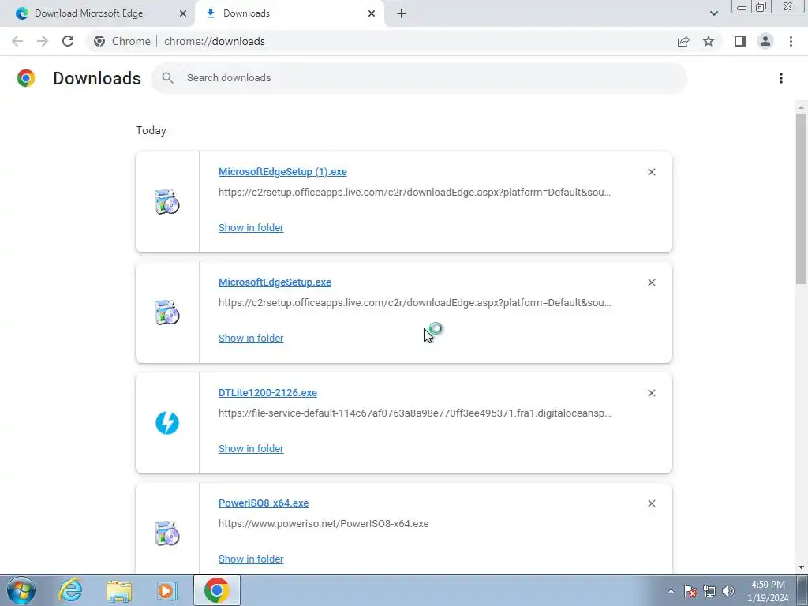
Task: Click the MicrosoftEdgeSetup.exe installer file icon
Action: [x=167, y=312]
